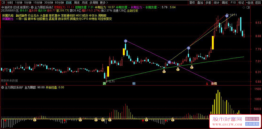Select the 日线 daily chart tab
Image resolution: width=262 pixels, height=129 pixels.
pyautogui.click(x=68, y=3)
